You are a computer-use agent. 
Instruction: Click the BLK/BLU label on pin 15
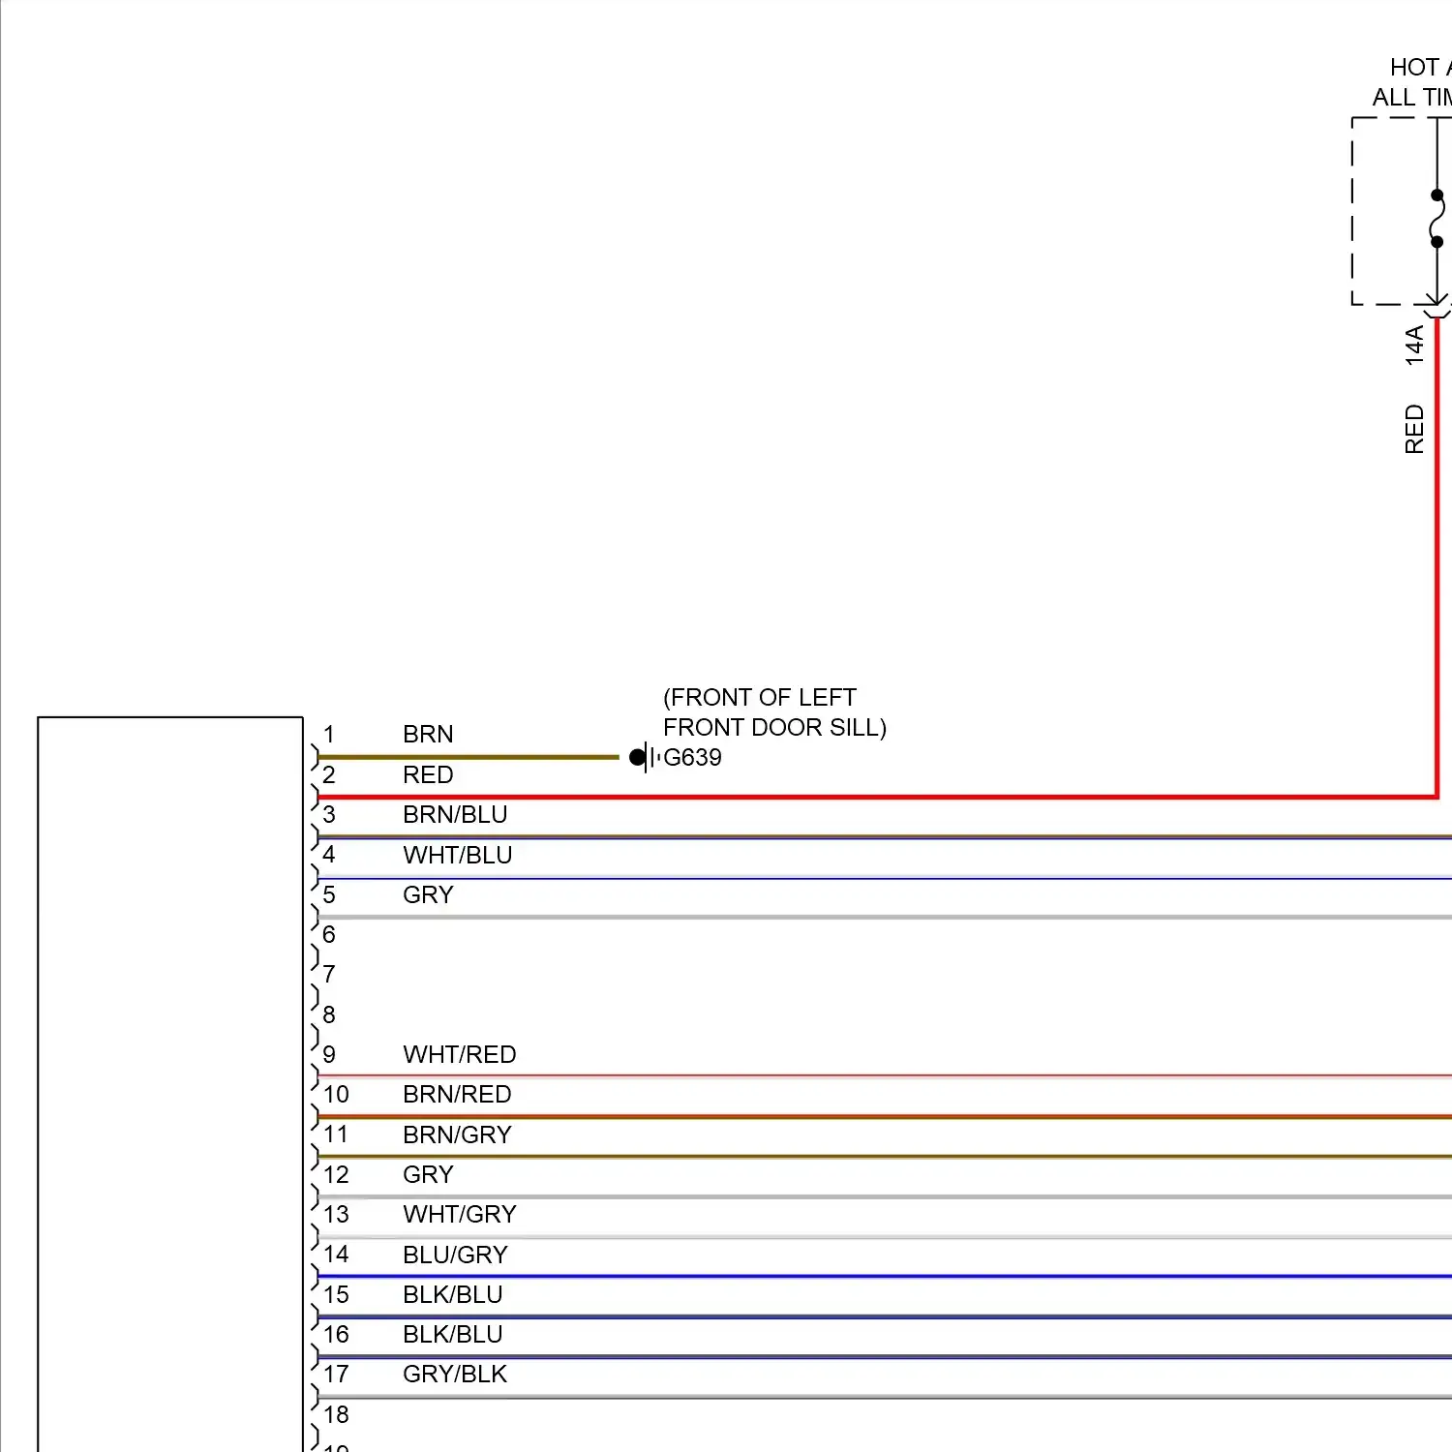click(x=453, y=1294)
